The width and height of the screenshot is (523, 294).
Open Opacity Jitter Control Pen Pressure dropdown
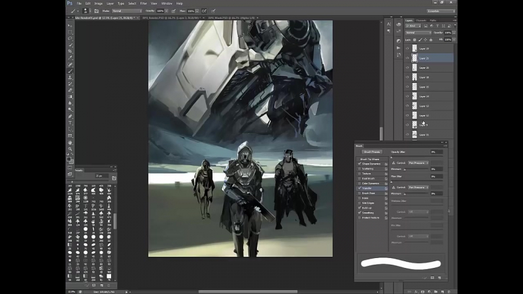pos(418,163)
